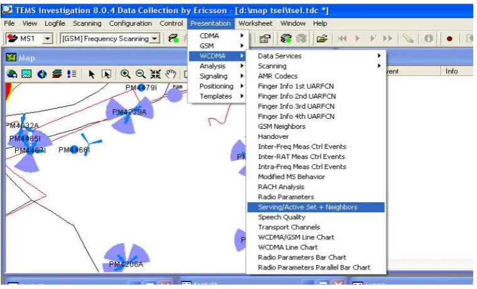Click the play logfile control

point(358,38)
